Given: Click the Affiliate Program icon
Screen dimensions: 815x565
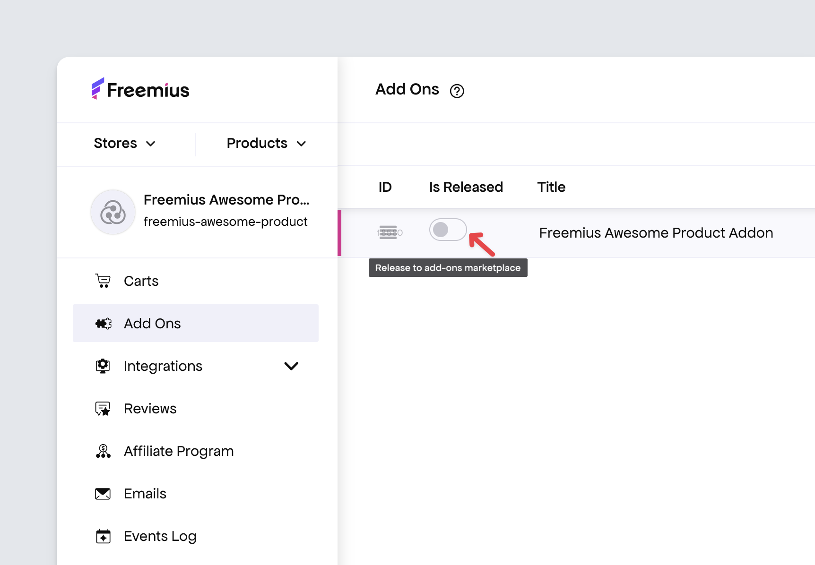Looking at the screenshot, I should coord(103,451).
